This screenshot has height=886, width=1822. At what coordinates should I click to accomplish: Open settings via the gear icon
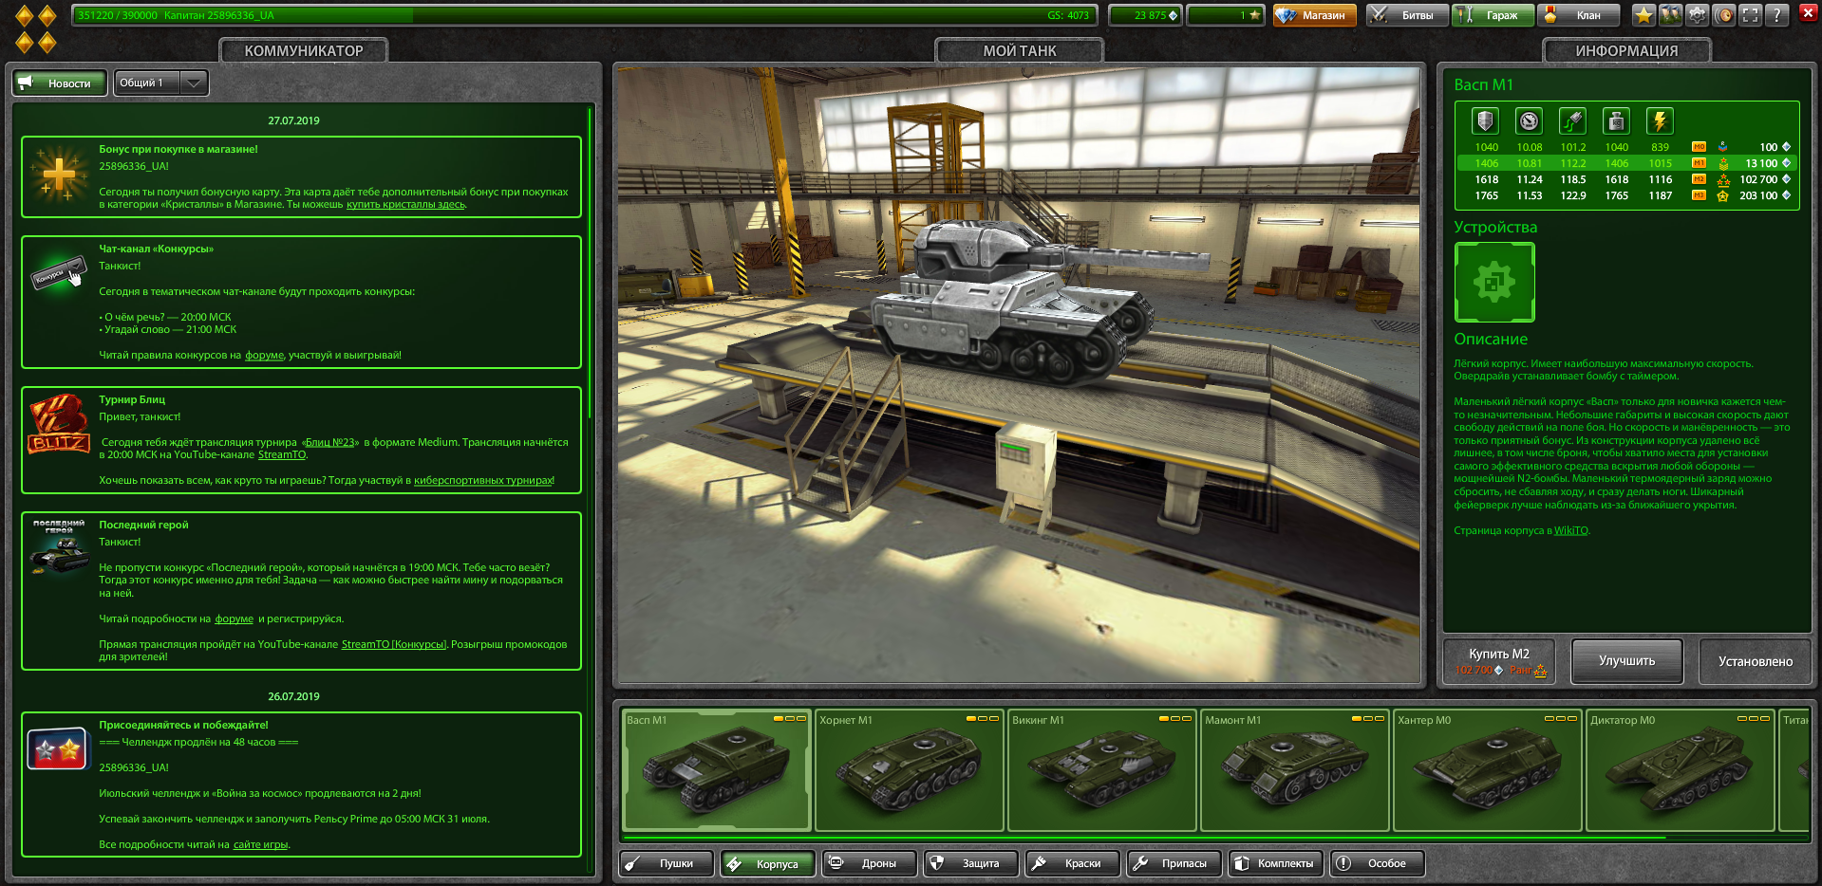[1697, 15]
